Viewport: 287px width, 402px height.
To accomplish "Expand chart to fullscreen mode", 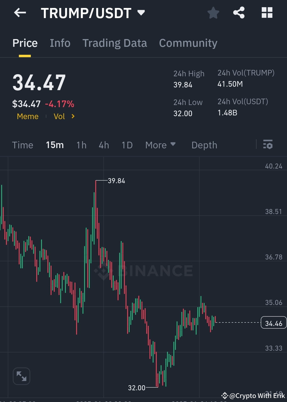I will (x=21, y=376).
